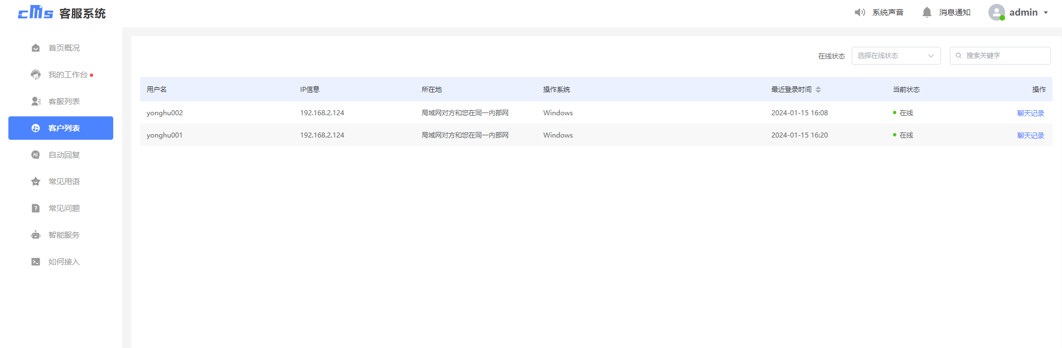Open 常见用语 page
Image resolution: width=1062 pixels, height=348 pixels.
[61, 182]
